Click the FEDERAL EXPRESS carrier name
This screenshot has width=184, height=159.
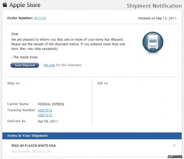pos(51,104)
